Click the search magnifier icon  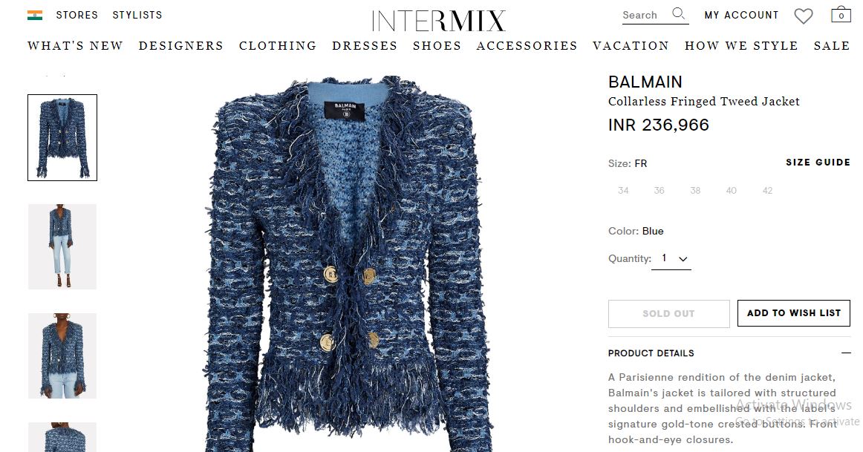679,14
